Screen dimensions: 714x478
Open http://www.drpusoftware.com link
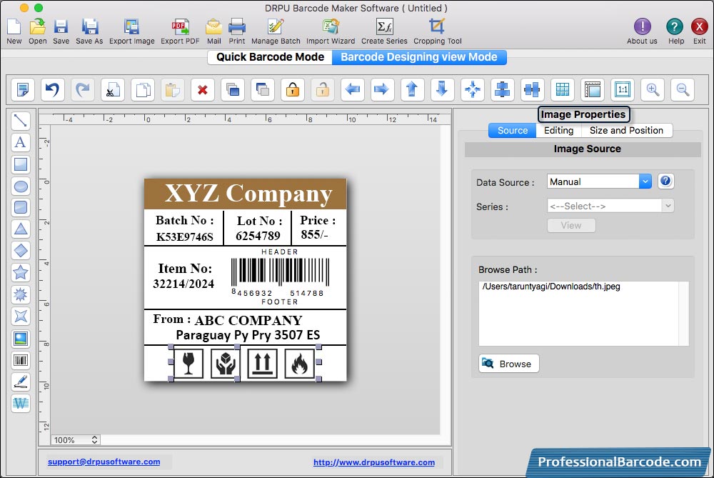pyautogui.click(x=374, y=462)
